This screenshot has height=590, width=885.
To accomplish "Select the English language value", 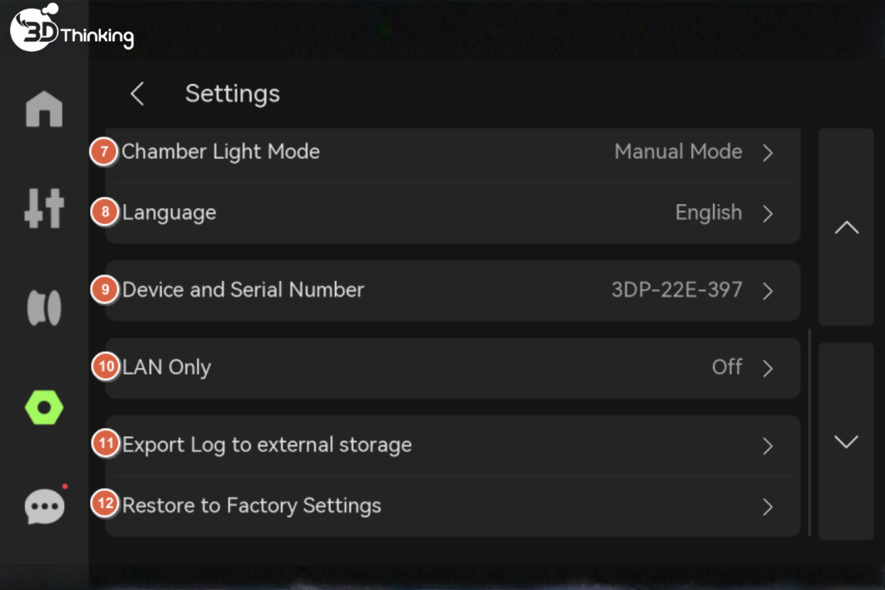I will click(x=708, y=212).
